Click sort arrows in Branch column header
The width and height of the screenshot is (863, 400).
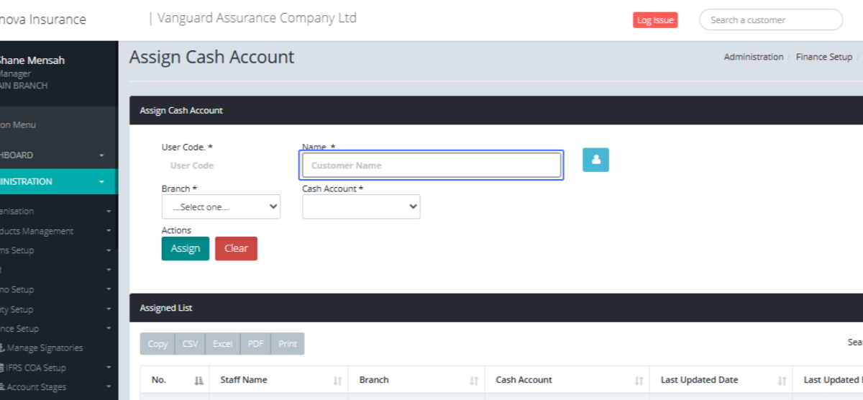[x=474, y=381]
